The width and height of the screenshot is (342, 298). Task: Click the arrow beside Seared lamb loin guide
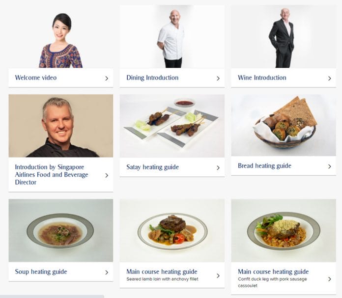218,275
